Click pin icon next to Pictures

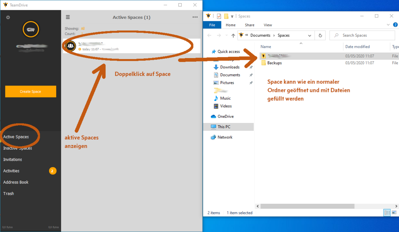click(251, 83)
